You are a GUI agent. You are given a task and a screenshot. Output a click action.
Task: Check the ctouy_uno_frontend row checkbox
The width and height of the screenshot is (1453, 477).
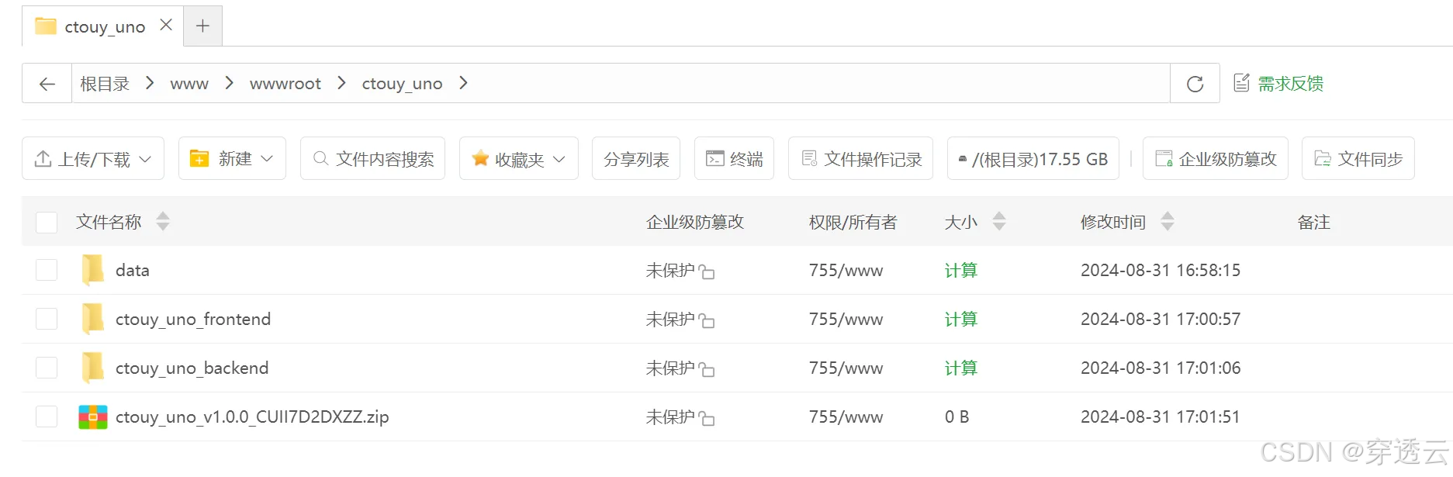(47, 319)
